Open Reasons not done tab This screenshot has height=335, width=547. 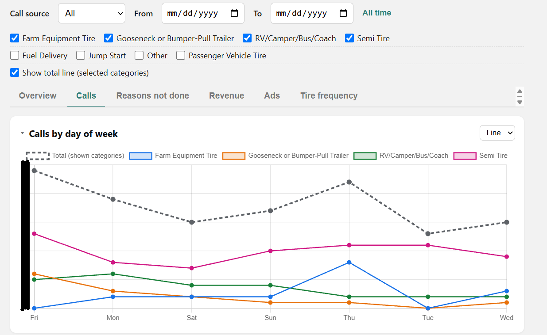coord(153,95)
